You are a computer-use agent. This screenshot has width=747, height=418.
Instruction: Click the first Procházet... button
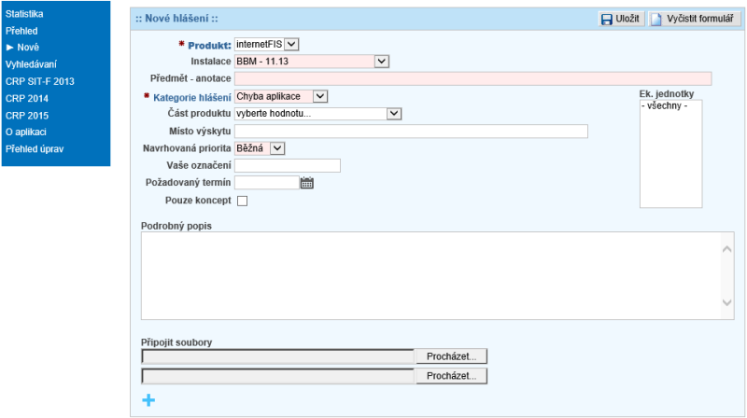tap(451, 356)
